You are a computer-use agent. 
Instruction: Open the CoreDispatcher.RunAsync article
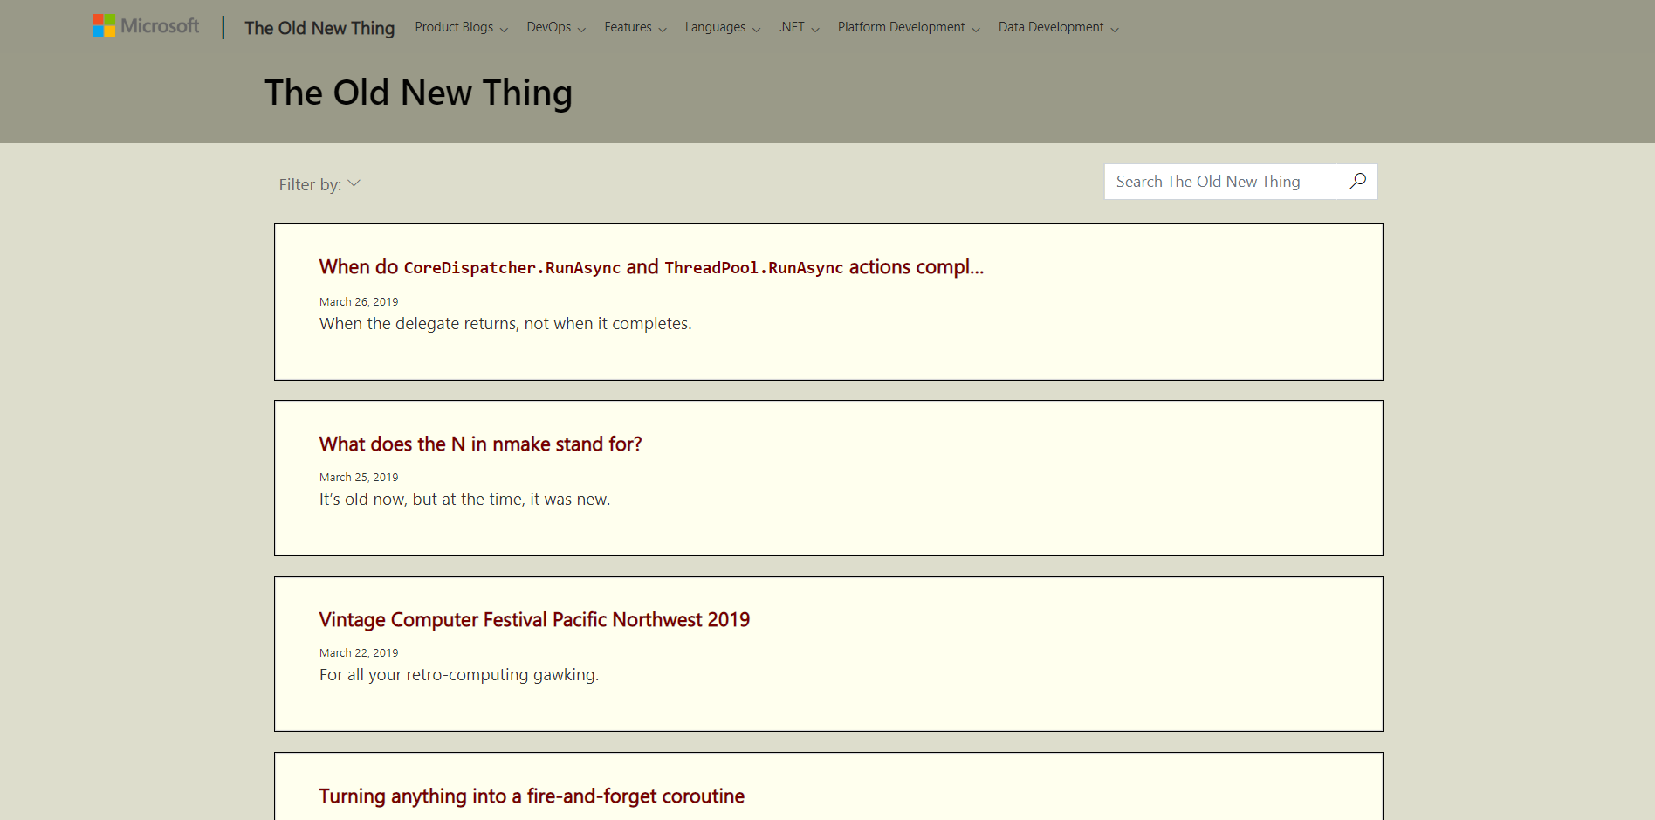651,267
